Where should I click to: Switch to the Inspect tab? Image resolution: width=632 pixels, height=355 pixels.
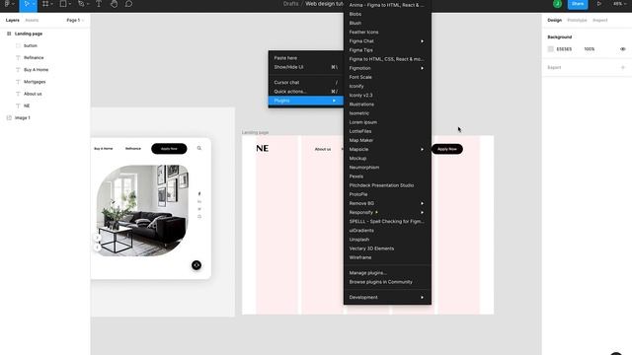(599, 20)
